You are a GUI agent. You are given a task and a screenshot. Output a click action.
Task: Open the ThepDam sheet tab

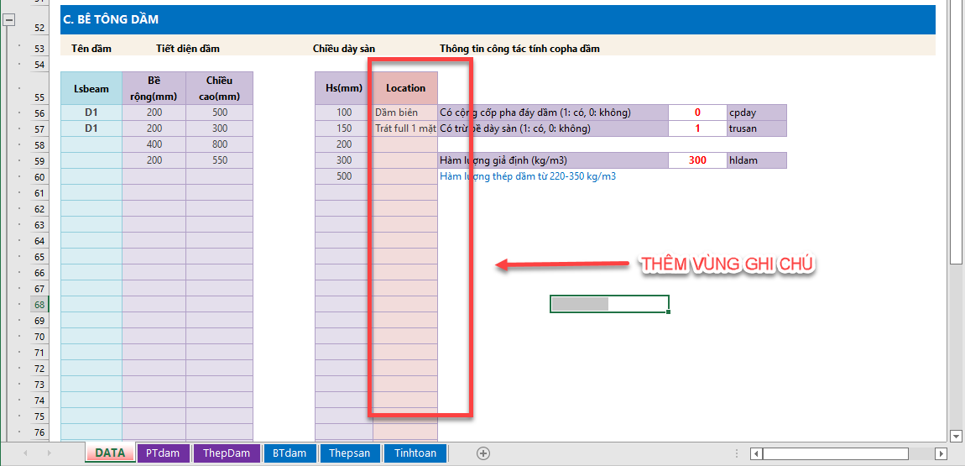(x=227, y=453)
